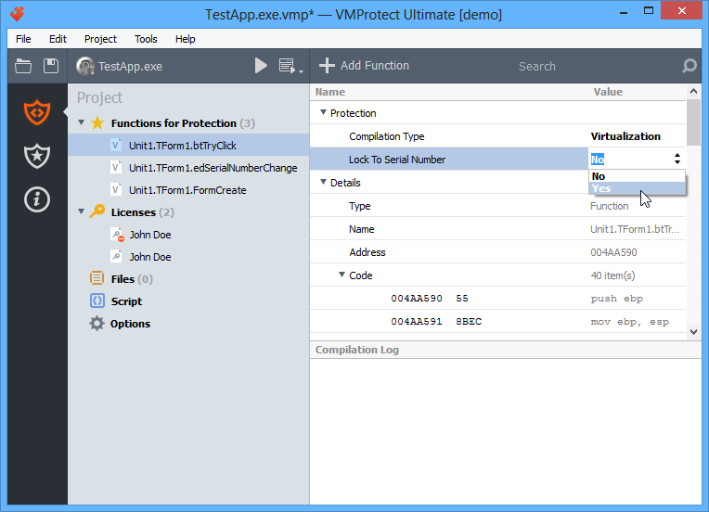
Task: Click the compile play button
Action: tap(261, 66)
